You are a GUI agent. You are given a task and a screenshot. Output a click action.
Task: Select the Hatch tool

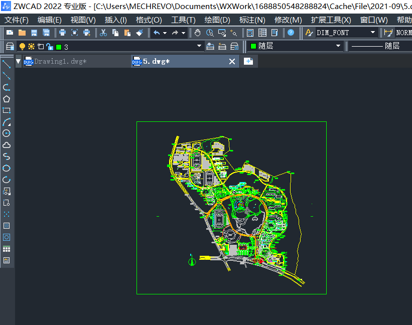(x=7, y=226)
